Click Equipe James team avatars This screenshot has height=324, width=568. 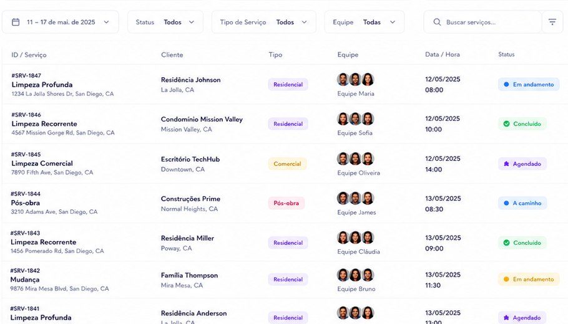(x=355, y=198)
